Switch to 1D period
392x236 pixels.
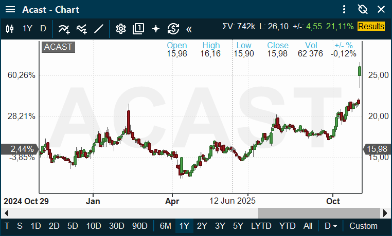click(35, 226)
